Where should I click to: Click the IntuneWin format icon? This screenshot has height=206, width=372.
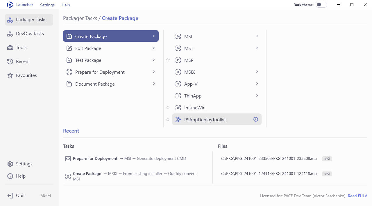tap(178, 108)
